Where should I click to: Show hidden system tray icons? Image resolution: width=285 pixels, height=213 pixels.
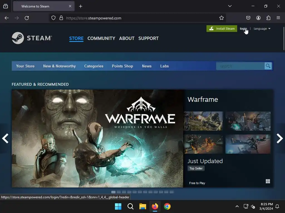(237, 206)
